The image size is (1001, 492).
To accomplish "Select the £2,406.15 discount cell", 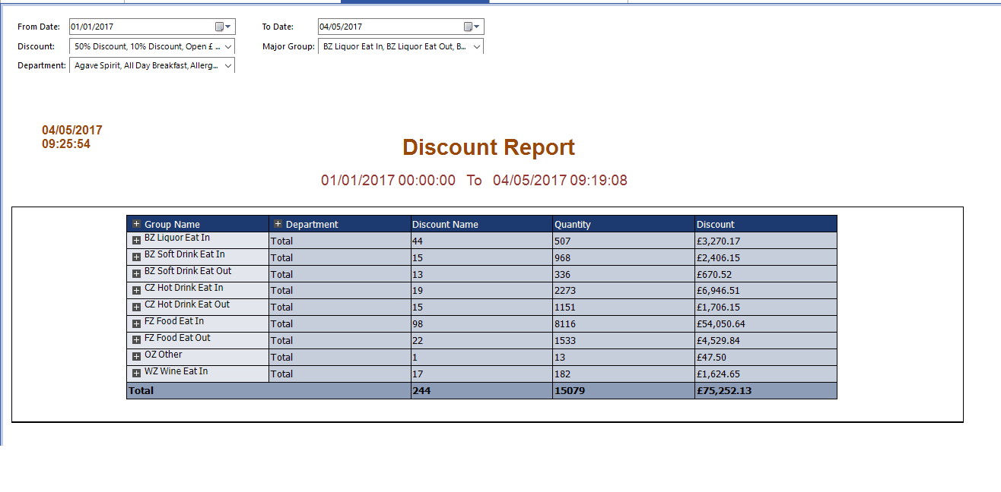I will [x=766, y=257].
